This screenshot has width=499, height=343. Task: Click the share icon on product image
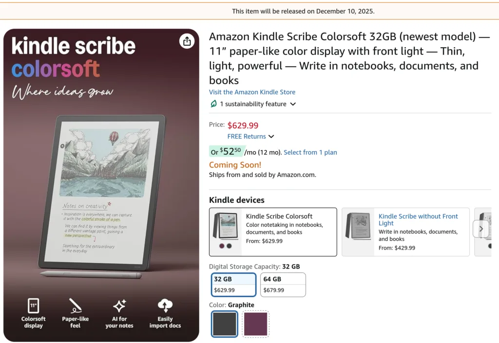pyautogui.click(x=187, y=41)
